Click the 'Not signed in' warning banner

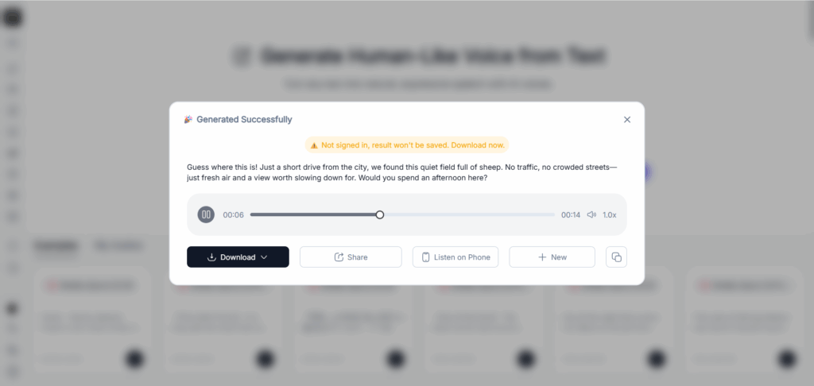[407, 145]
